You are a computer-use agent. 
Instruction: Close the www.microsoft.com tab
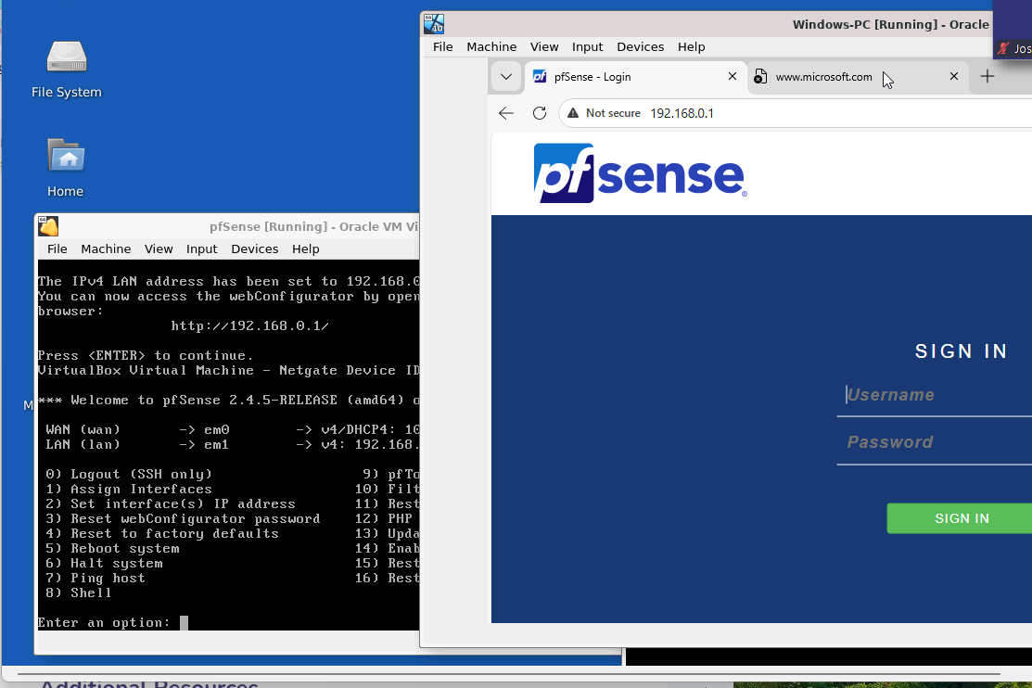[x=954, y=77]
